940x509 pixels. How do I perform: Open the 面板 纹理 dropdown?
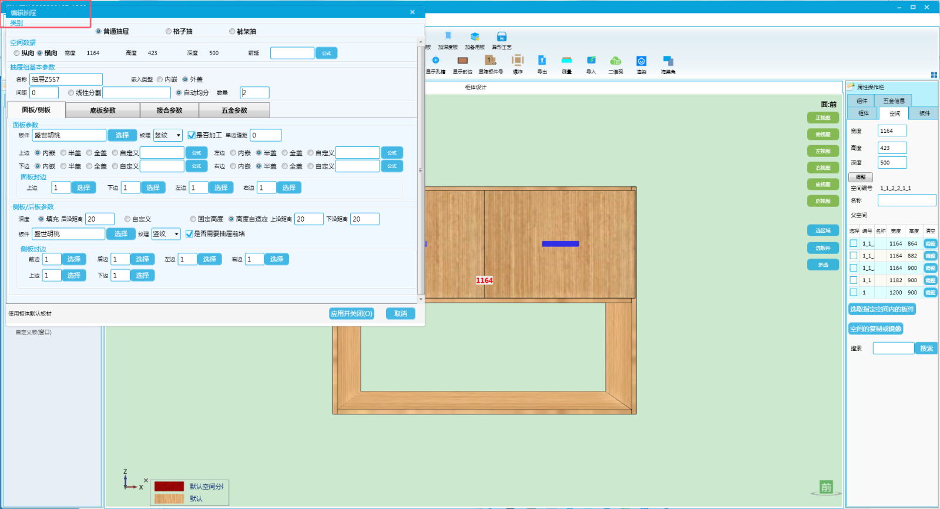[x=168, y=135]
